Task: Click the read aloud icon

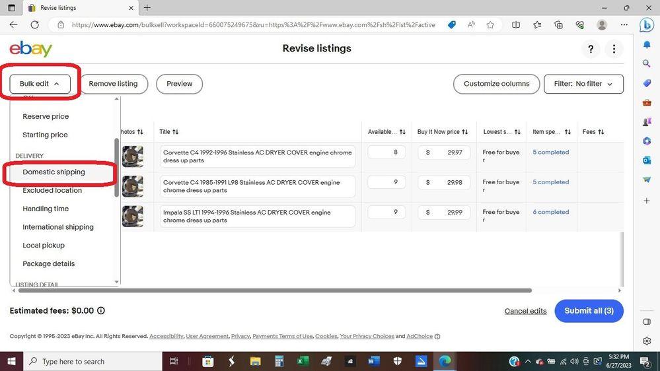Action: 471,25
